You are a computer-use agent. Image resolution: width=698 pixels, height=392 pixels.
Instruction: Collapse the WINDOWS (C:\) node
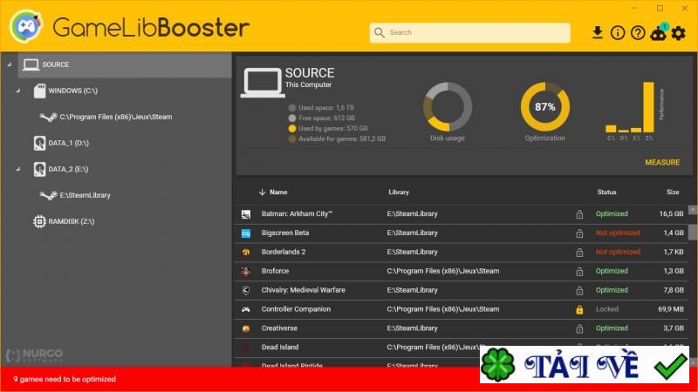click(17, 91)
